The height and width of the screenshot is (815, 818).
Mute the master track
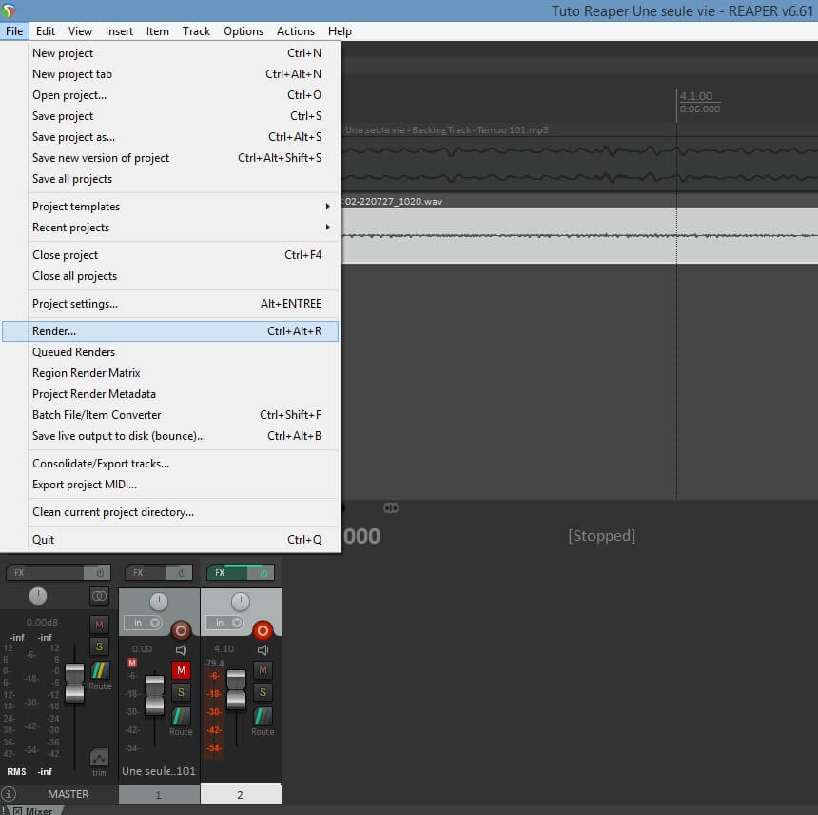tap(99, 625)
